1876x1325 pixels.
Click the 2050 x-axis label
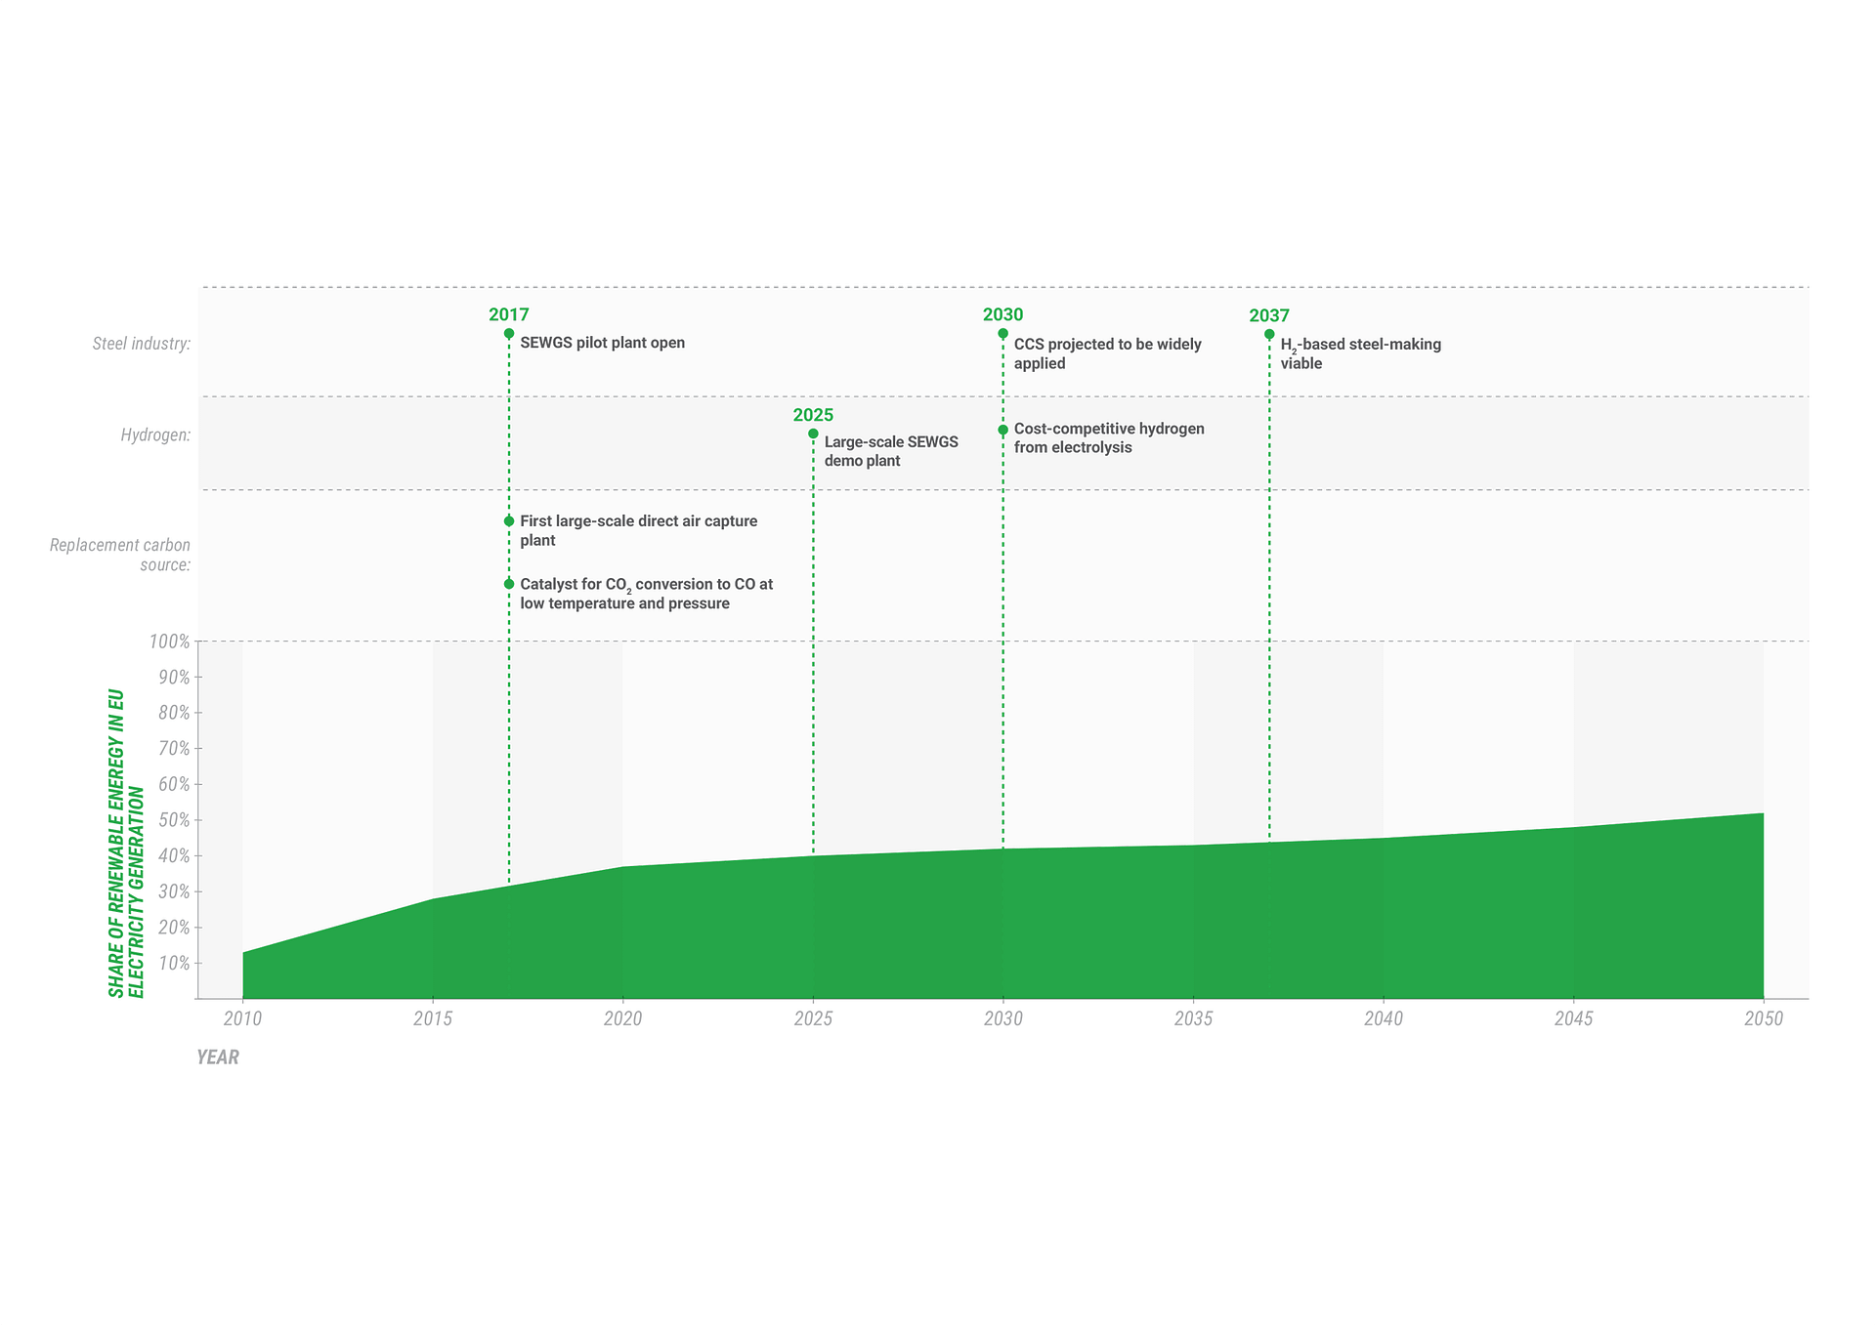coord(1764,1018)
